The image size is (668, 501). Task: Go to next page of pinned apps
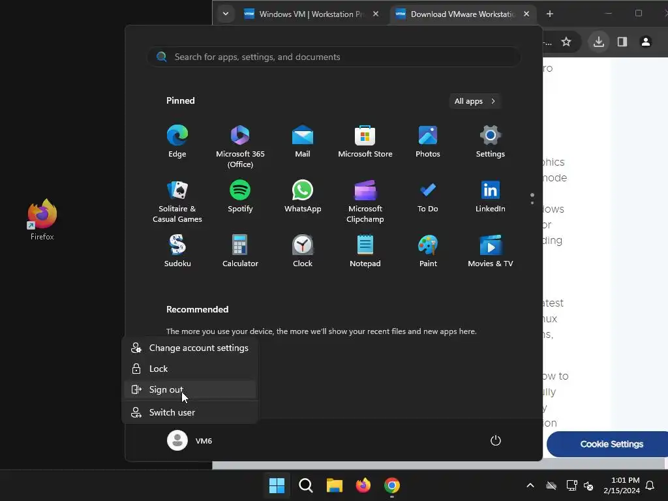pos(532,203)
